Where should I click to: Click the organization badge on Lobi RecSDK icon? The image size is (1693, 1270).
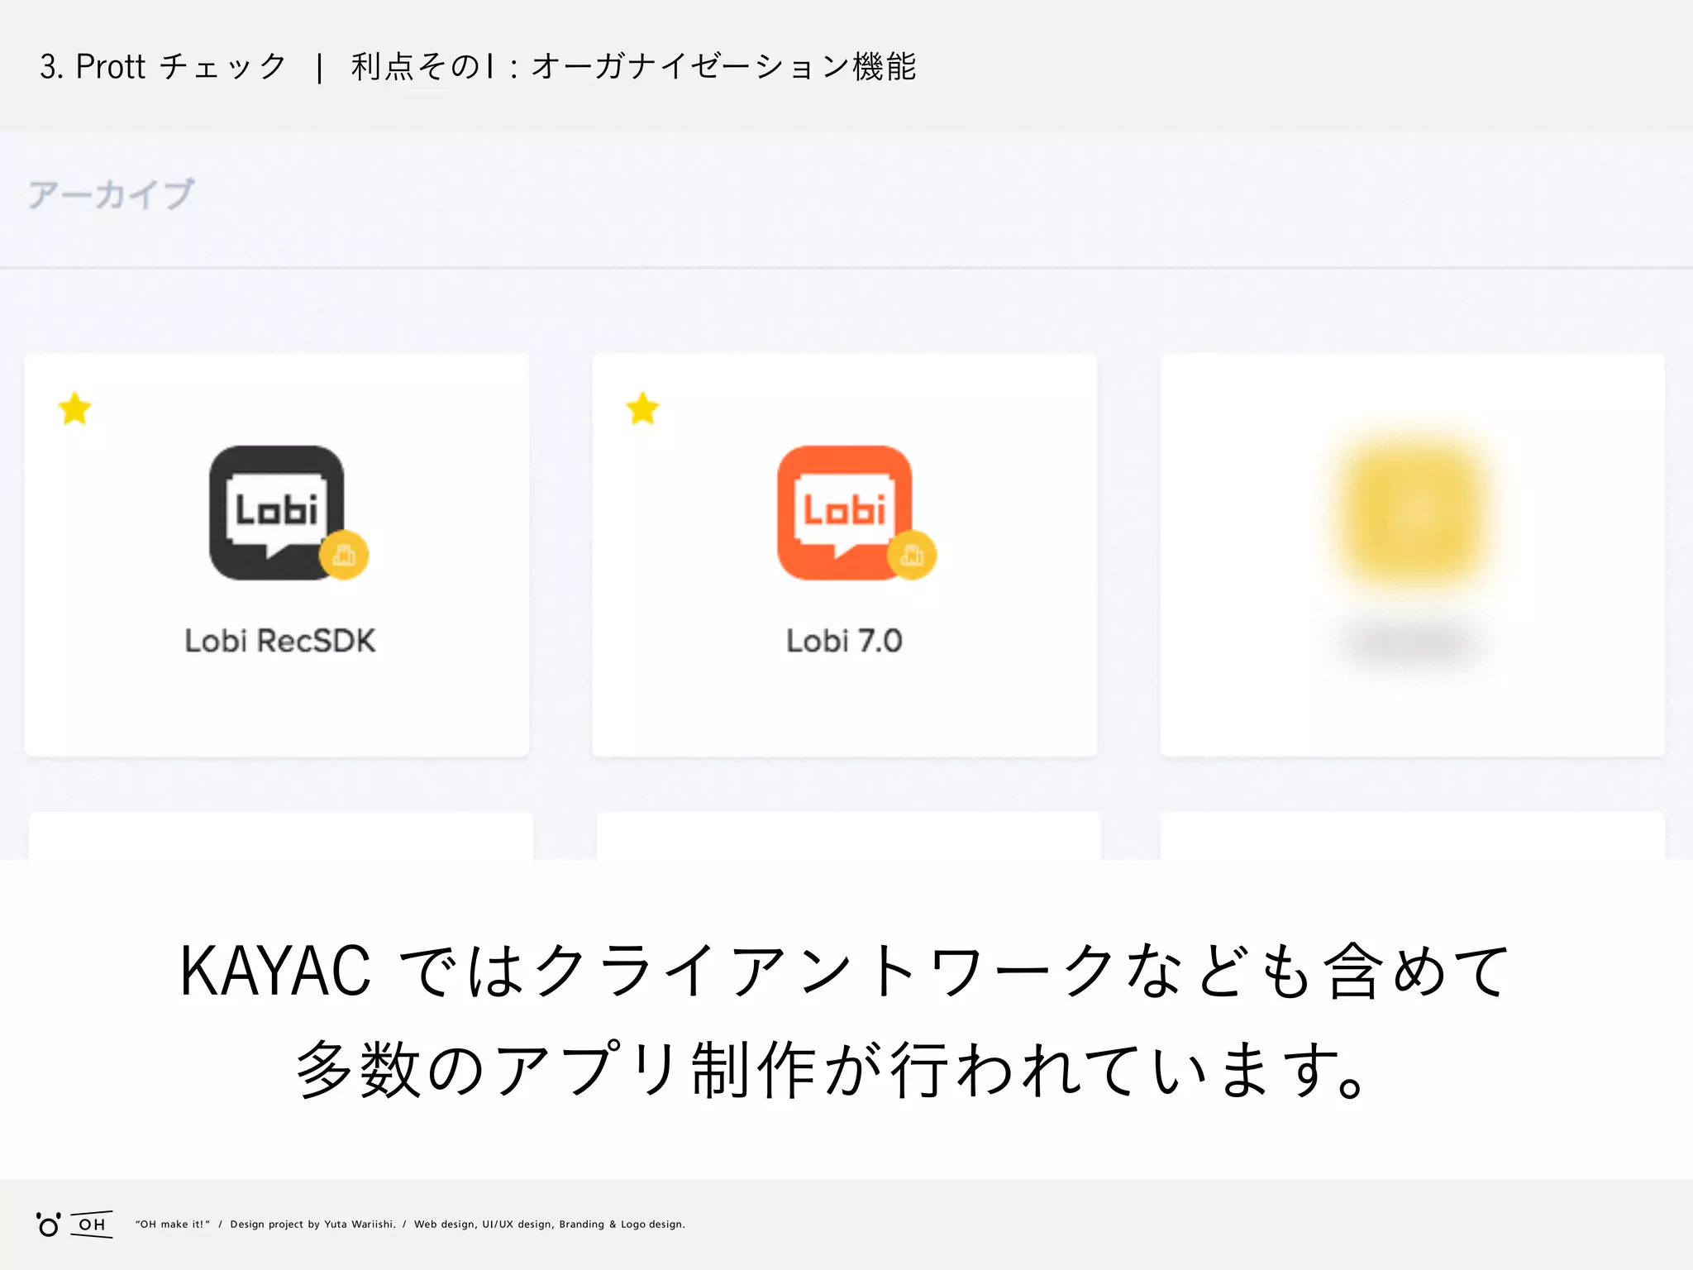(344, 555)
